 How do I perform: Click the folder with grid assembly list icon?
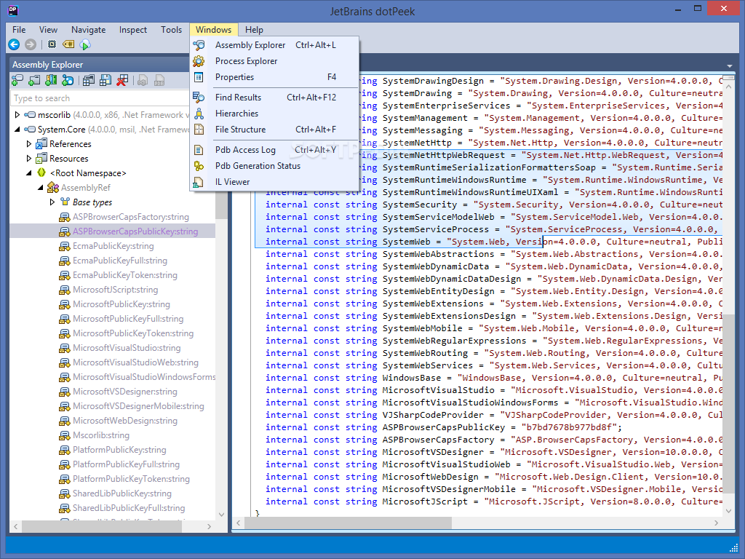click(x=88, y=80)
